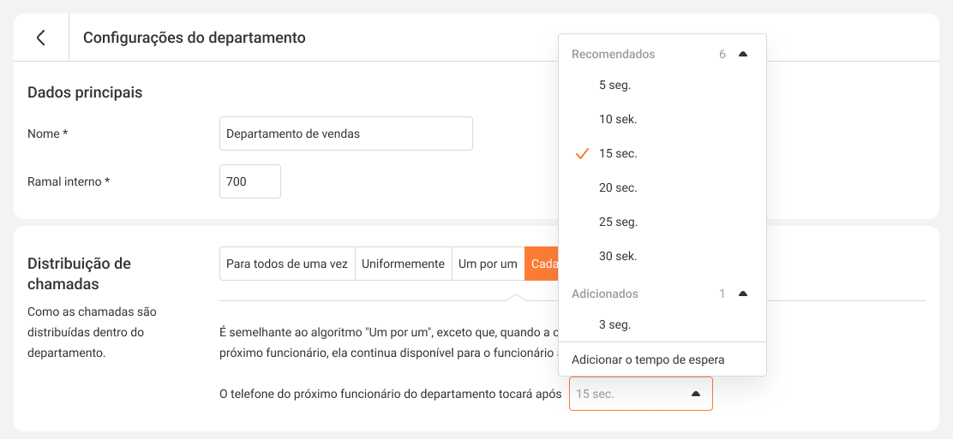Select the Um por um tab
953x439 pixels.
click(488, 264)
